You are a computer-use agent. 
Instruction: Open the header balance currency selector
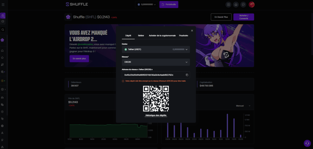click(147, 5)
